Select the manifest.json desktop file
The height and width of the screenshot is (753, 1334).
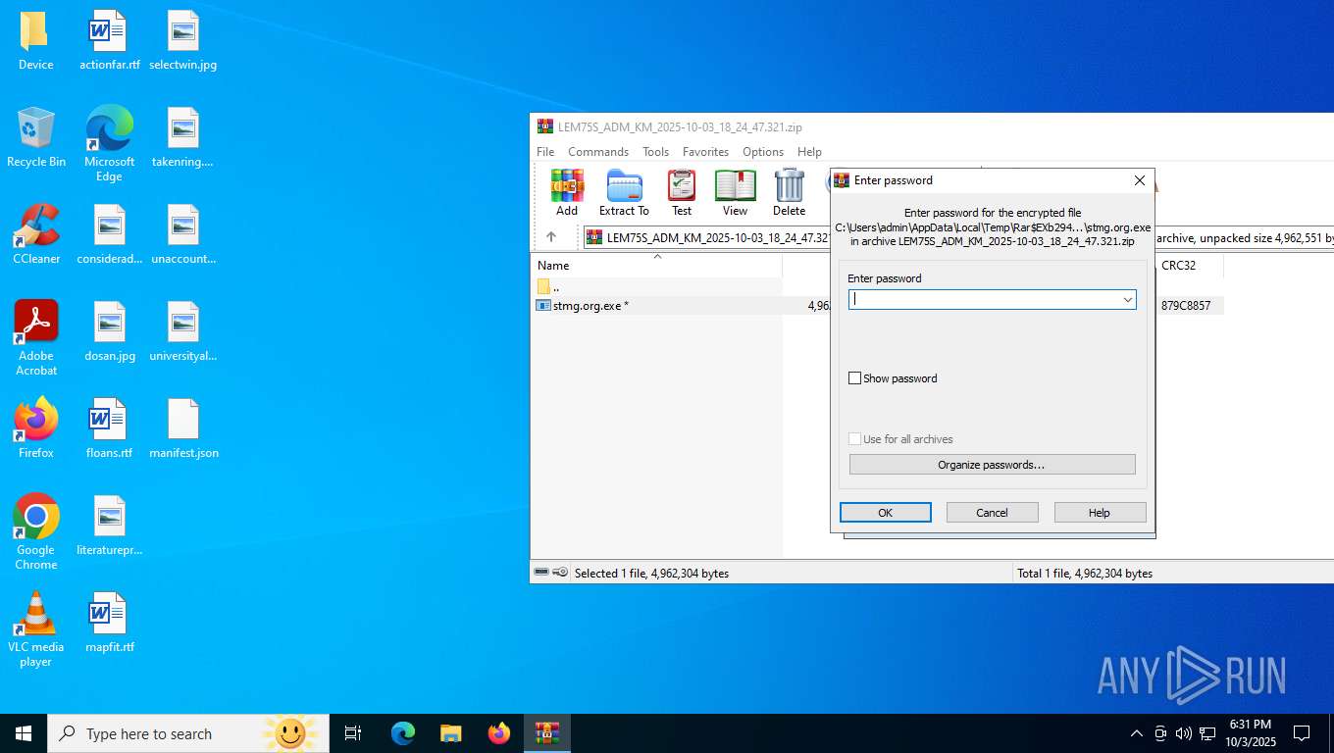point(182,429)
